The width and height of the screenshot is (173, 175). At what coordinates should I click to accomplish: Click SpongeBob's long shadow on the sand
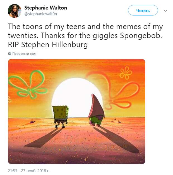click(x=44, y=138)
